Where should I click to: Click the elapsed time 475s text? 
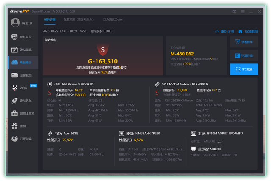[x=83, y=31]
